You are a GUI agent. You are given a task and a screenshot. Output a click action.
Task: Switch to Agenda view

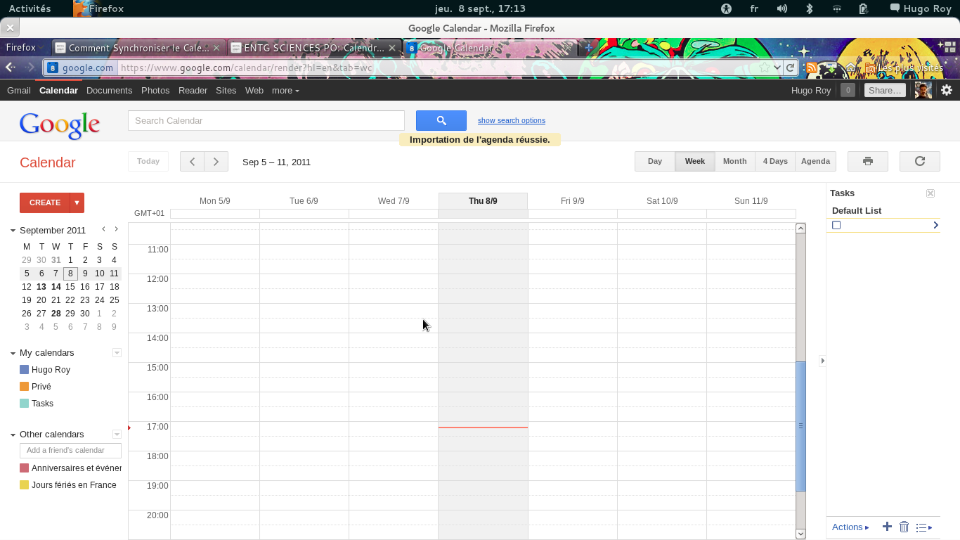[x=815, y=161]
